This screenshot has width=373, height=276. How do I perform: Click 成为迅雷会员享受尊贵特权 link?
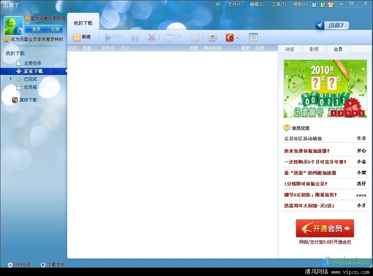[x=37, y=39]
